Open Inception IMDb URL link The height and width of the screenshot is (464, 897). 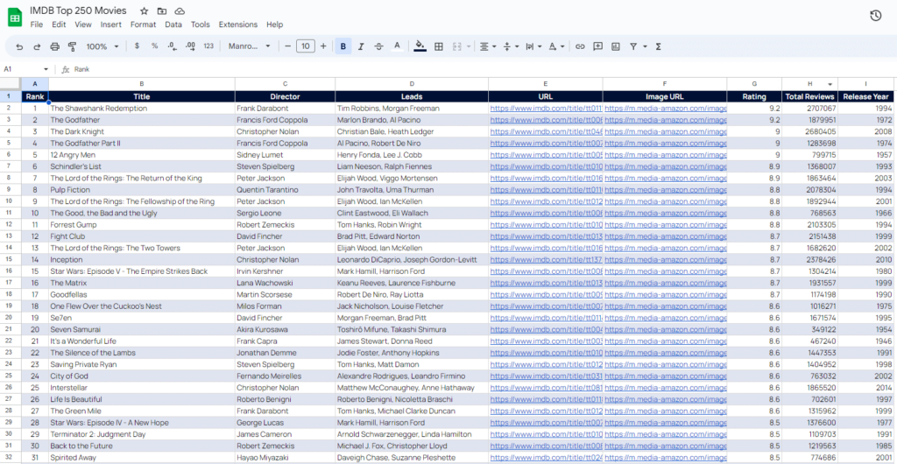(x=545, y=259)
